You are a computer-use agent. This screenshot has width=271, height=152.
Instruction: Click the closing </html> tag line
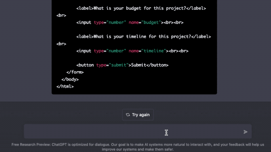(x=65, y=86)
